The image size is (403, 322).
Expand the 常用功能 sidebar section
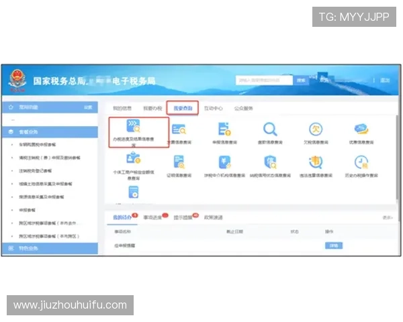point(50,107)
